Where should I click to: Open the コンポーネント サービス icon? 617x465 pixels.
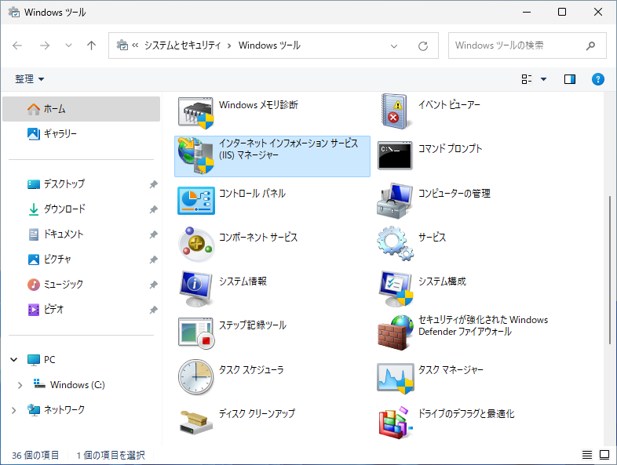pos(195,244)
